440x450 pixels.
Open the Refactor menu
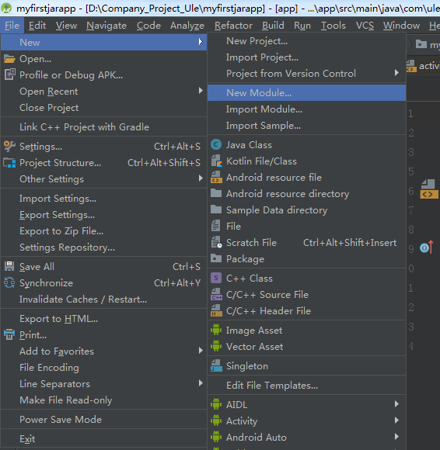(x=233, y=26)
